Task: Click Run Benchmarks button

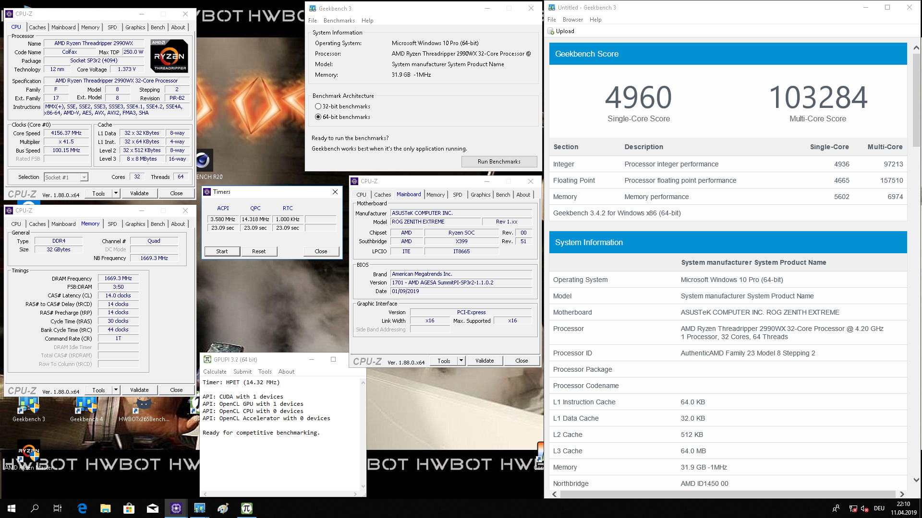Action: point(499,162)
